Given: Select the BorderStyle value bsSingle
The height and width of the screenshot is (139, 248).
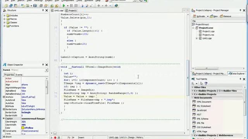Looking at the screenshot, I should coord(26,112).
